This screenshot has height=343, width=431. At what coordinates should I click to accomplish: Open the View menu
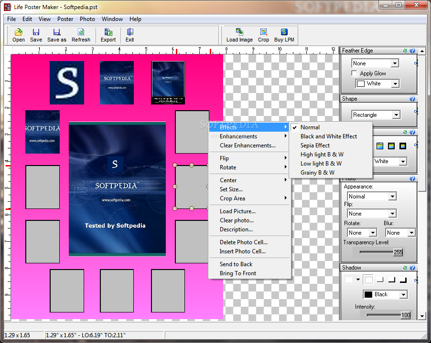(44, 19)
